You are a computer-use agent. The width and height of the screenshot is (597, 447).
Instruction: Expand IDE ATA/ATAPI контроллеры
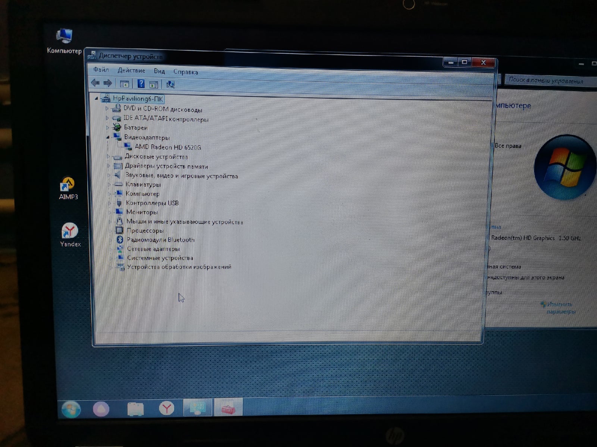pyautogui.click(x=107, y=118)
